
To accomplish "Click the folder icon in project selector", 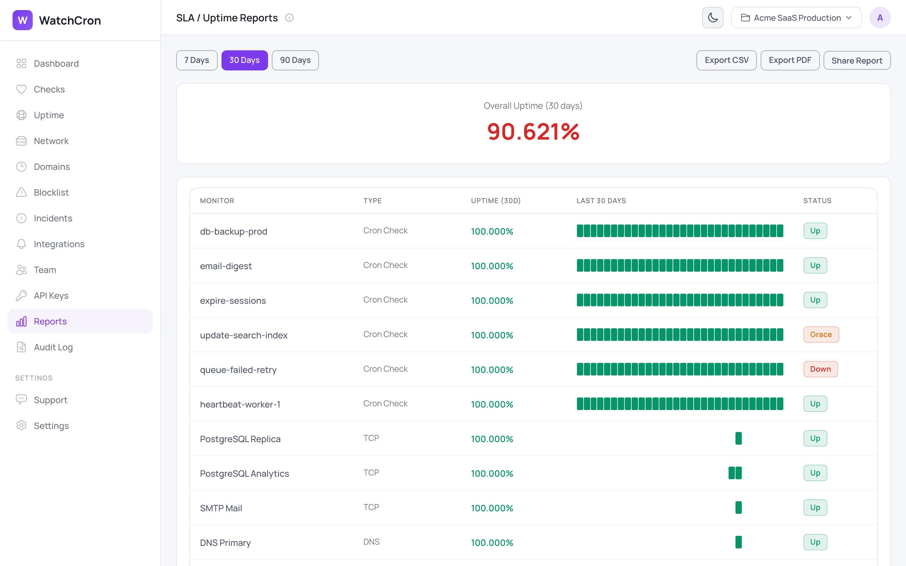I will click(745, 18).
